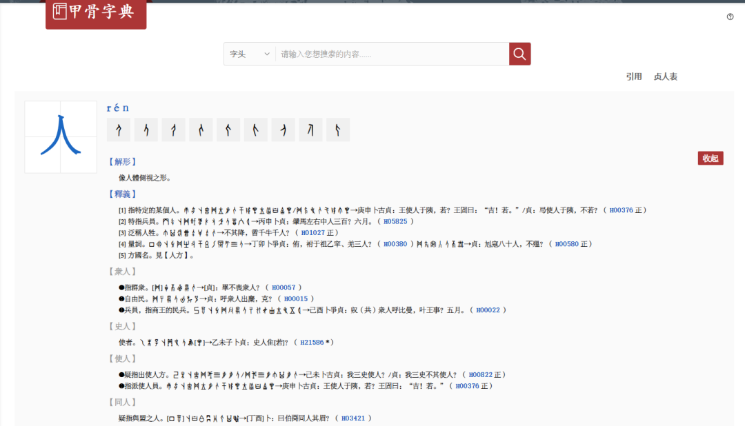Image resolution: width=745 pixels, height=426 pixels.
Task: Click the magnifying glass search icon
Action: pyautogui.click(x=519, y=53)
